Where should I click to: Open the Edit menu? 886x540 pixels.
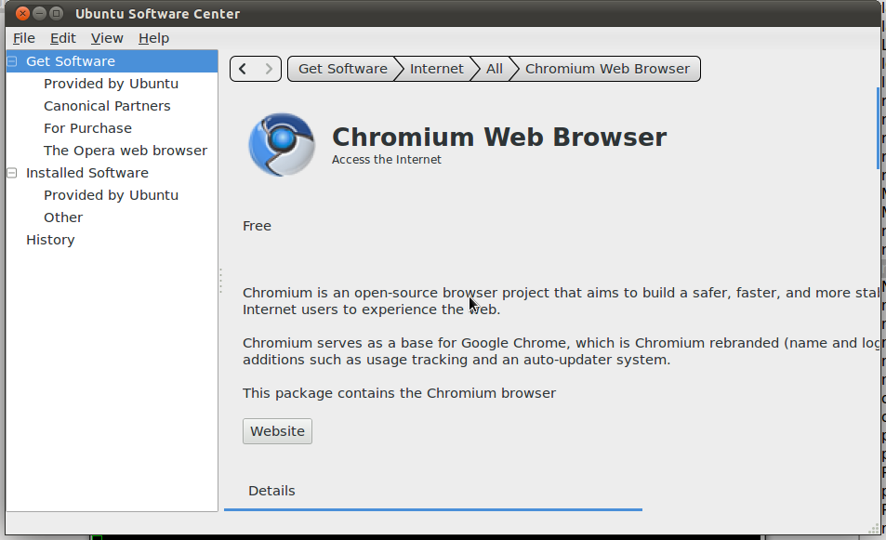click(x=63, y=38)
